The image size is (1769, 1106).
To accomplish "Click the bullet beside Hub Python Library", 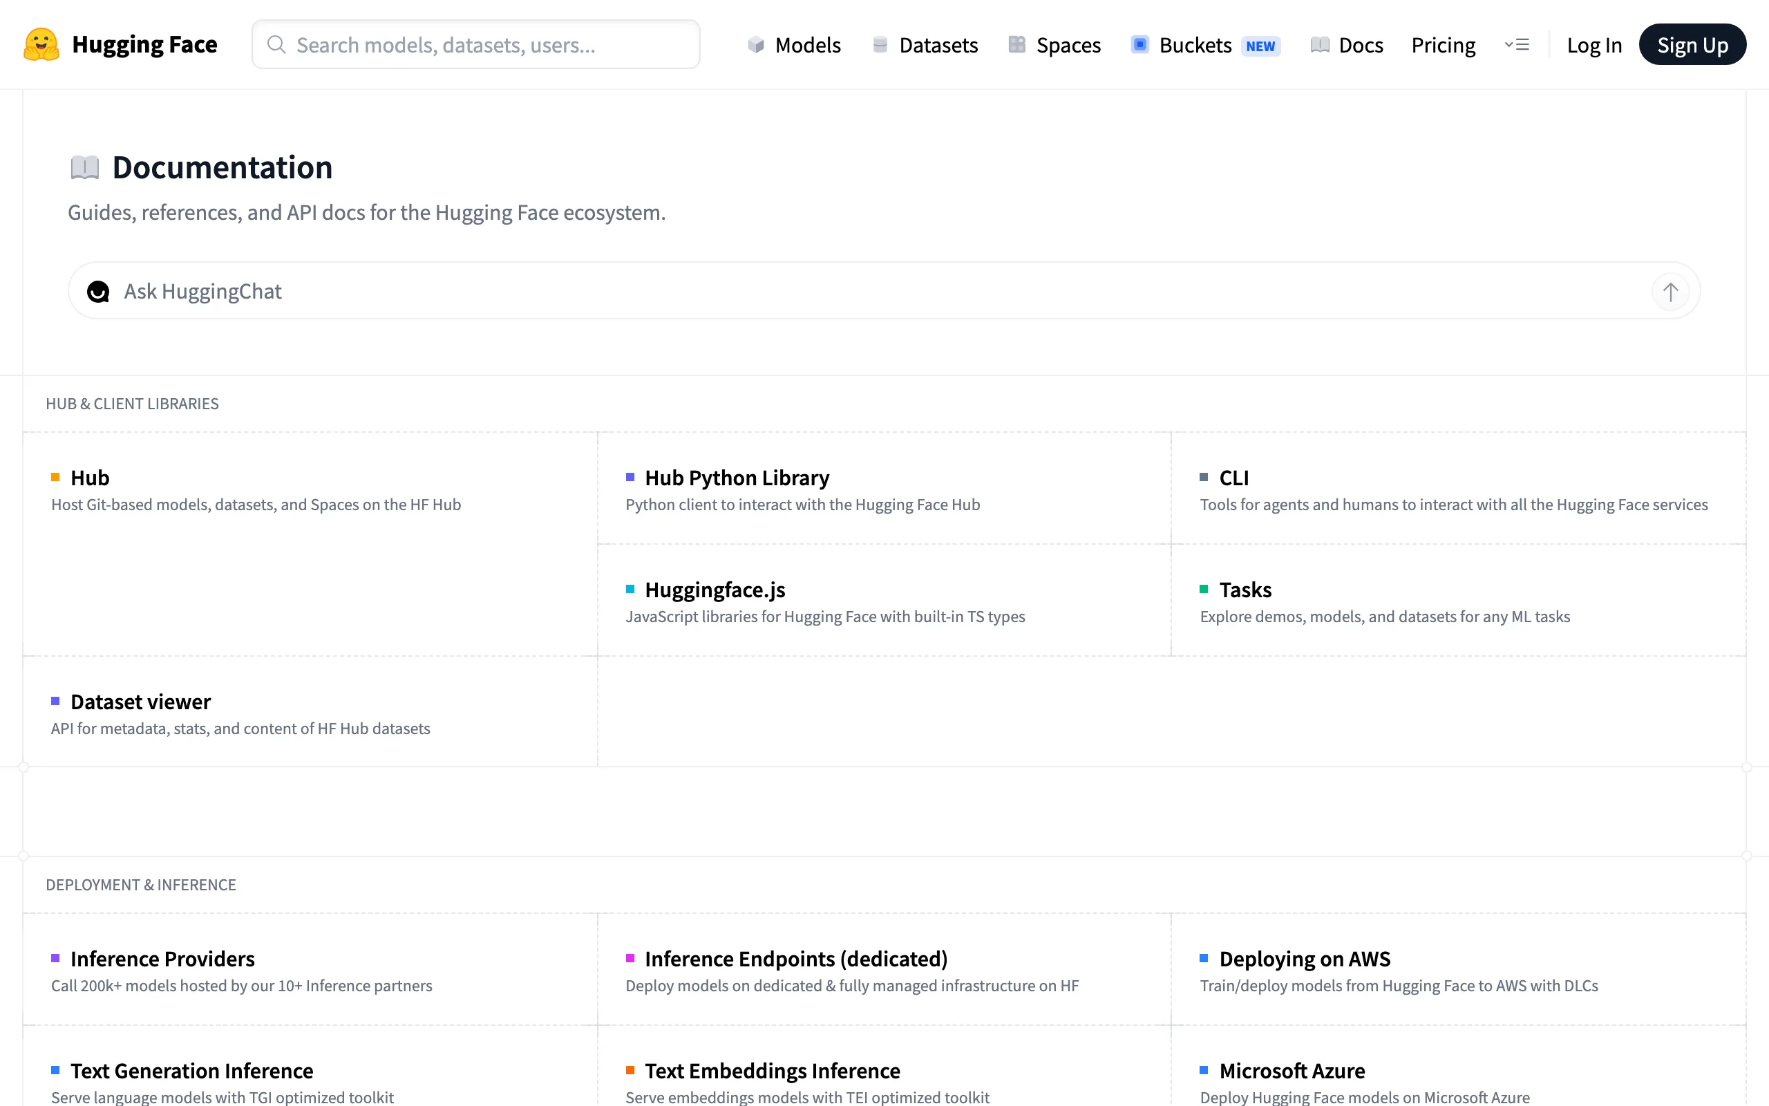I will click(630, 478).
